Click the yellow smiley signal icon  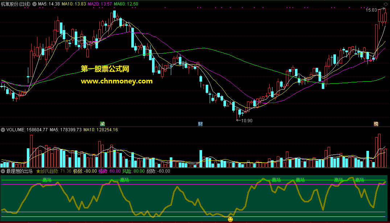pos(230,219)
